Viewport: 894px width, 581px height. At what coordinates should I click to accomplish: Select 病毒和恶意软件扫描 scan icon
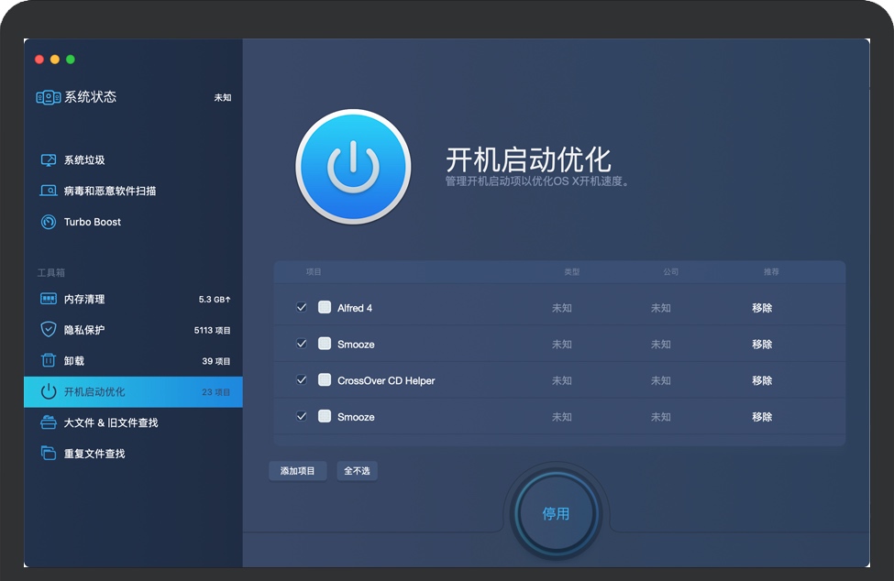tap(49, 191)
